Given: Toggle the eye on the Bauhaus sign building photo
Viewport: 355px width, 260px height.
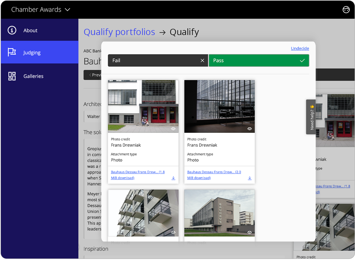Looking at the screenshot, I should coord(249,232).
